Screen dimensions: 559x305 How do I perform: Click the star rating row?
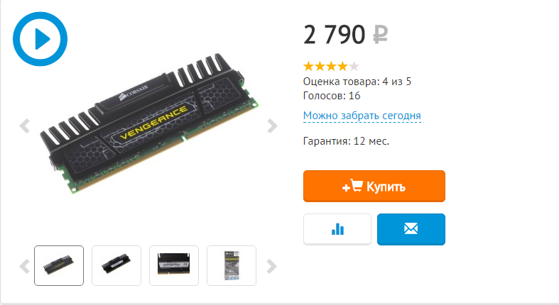pos(331,66)
